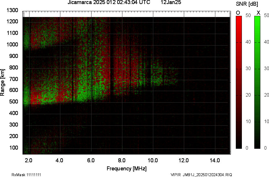Click the "O" label above red bar
This screenshot has width=269, height=177.
click(238, 13)
